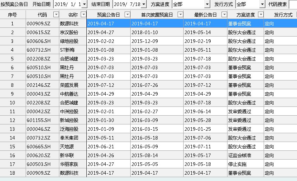The height and width of the screenshot is (181, 297).
Task: Click the 名称 column header
Action: click(73, 15)
